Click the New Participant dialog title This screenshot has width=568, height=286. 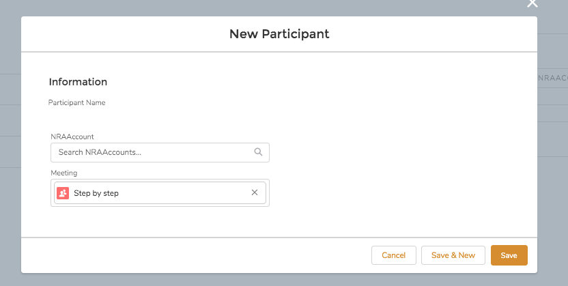279,33
